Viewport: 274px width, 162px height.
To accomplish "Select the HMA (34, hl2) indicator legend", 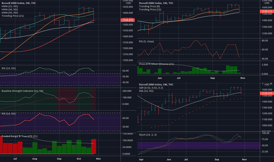I will 10,9.
